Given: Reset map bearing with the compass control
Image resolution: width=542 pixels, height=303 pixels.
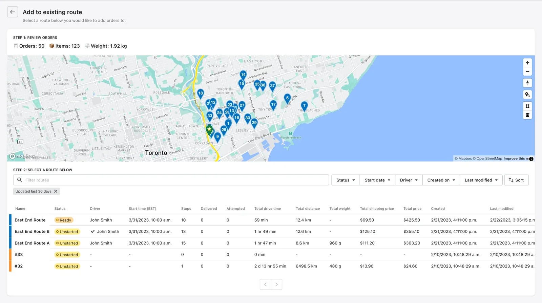Looking at the screenshot, I should tap(527, 83).
